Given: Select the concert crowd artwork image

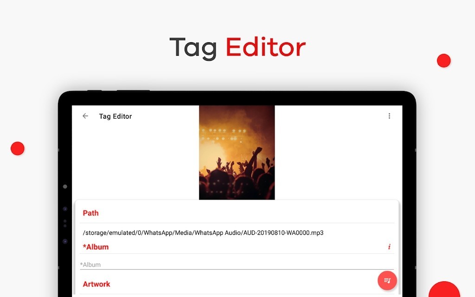Looking at the screenshot, I should click(x=237, y=152).
